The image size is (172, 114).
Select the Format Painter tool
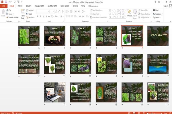tap(12, 17)
